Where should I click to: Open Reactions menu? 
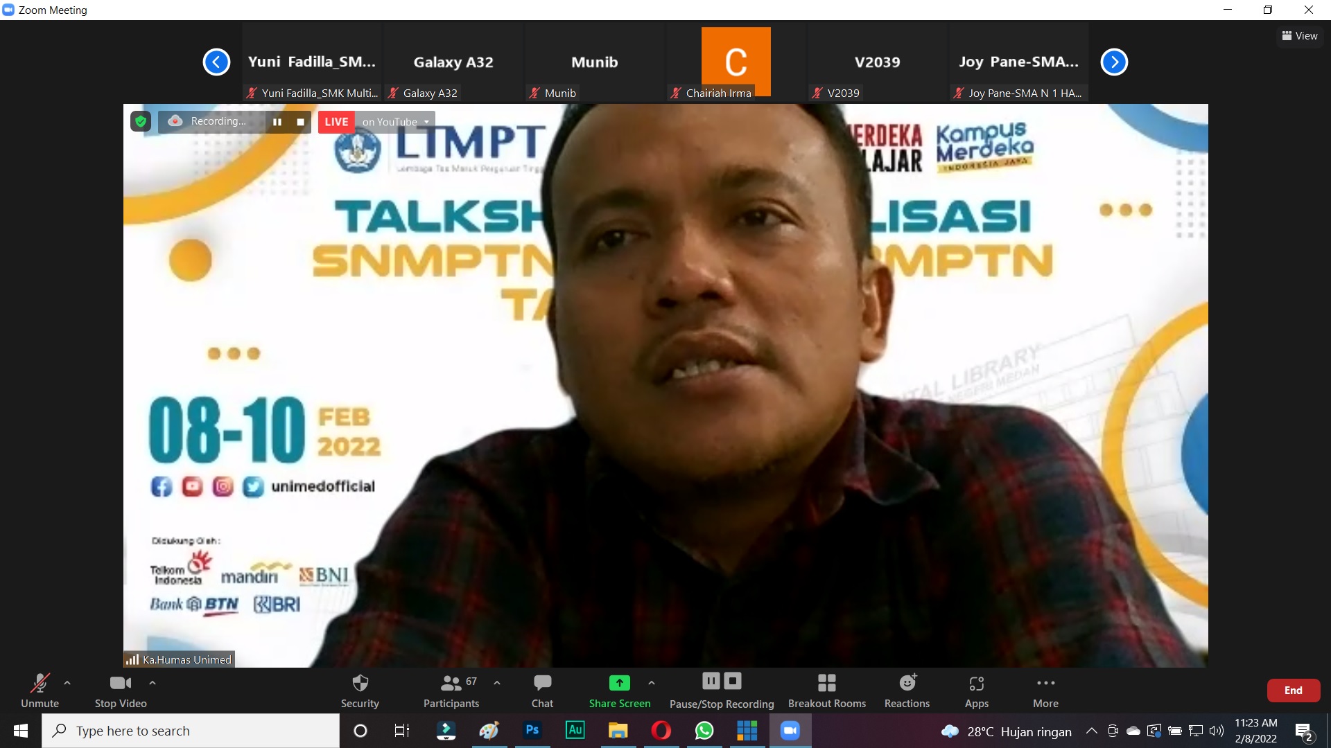(x=907, y=691)
